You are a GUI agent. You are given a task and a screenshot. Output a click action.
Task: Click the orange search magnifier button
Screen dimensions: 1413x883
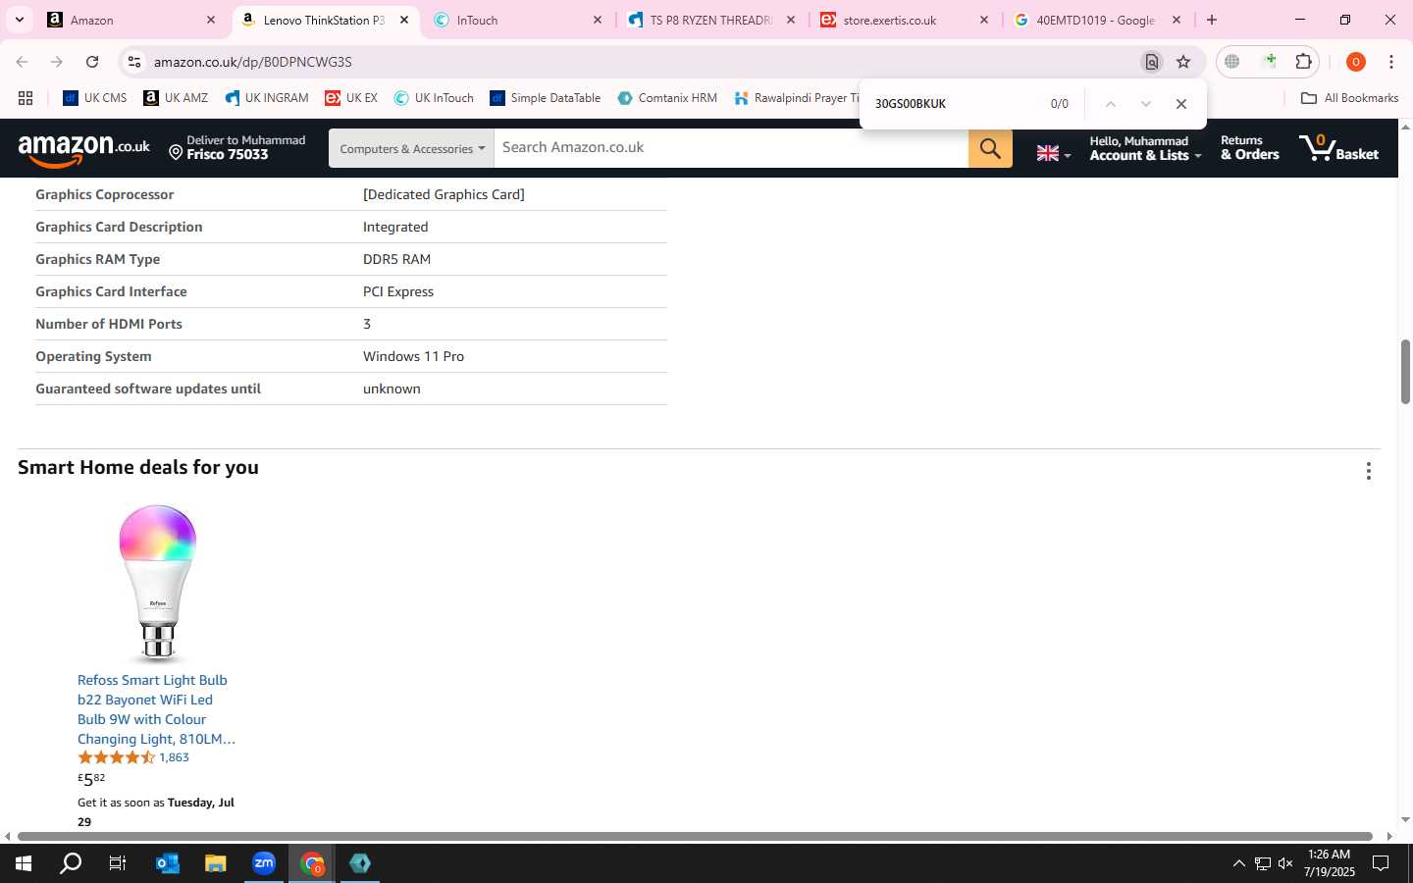pyautogui.click(x=990, y=148)
